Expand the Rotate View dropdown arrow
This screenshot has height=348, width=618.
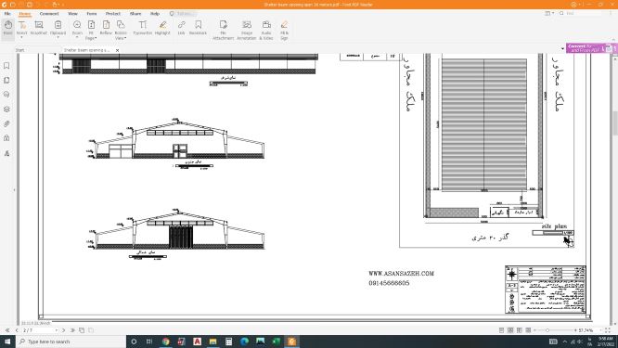(x=125, y=38)
